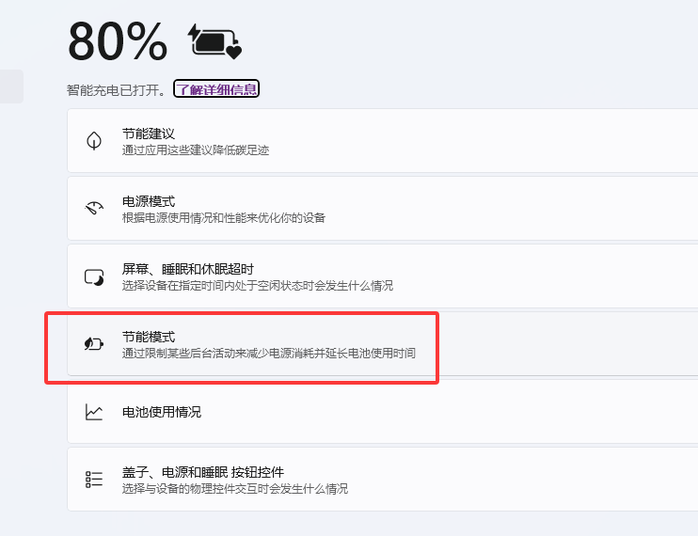The width and height of the screenshot is (698, 536).
Task: Click the 通过应用这些建议降低碳足迹 description
Action: click(196, 150)
